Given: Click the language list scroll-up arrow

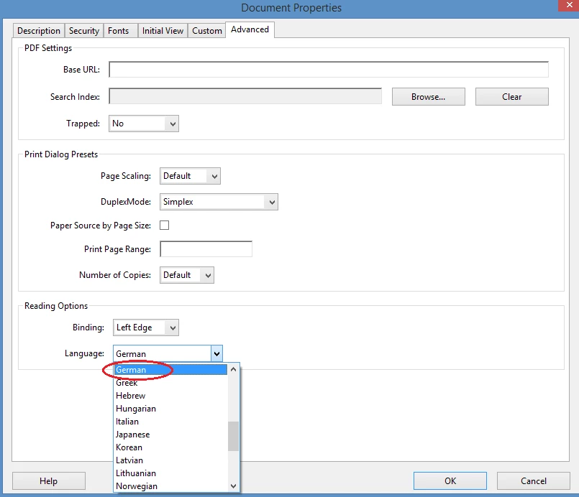Looking at the screenshot, I should click(x=233, y=369).
